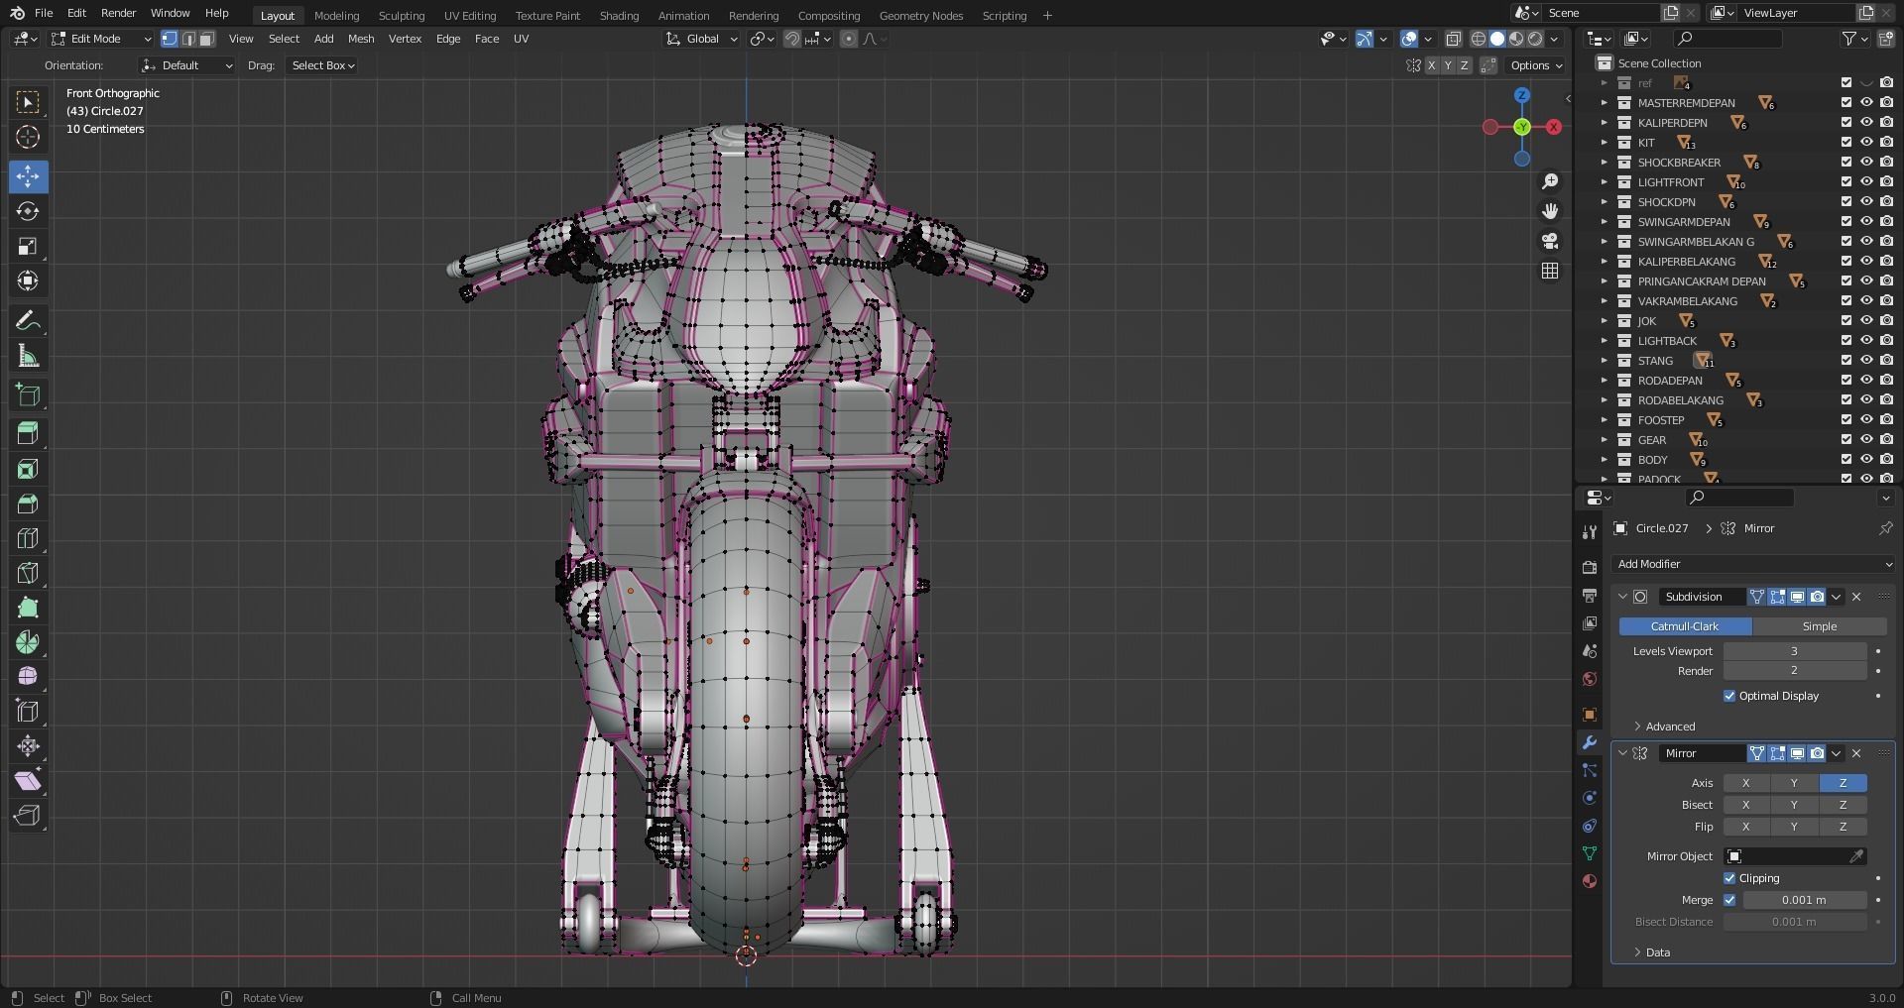Select the Inset Faces tool

click(x=28, y=469)
